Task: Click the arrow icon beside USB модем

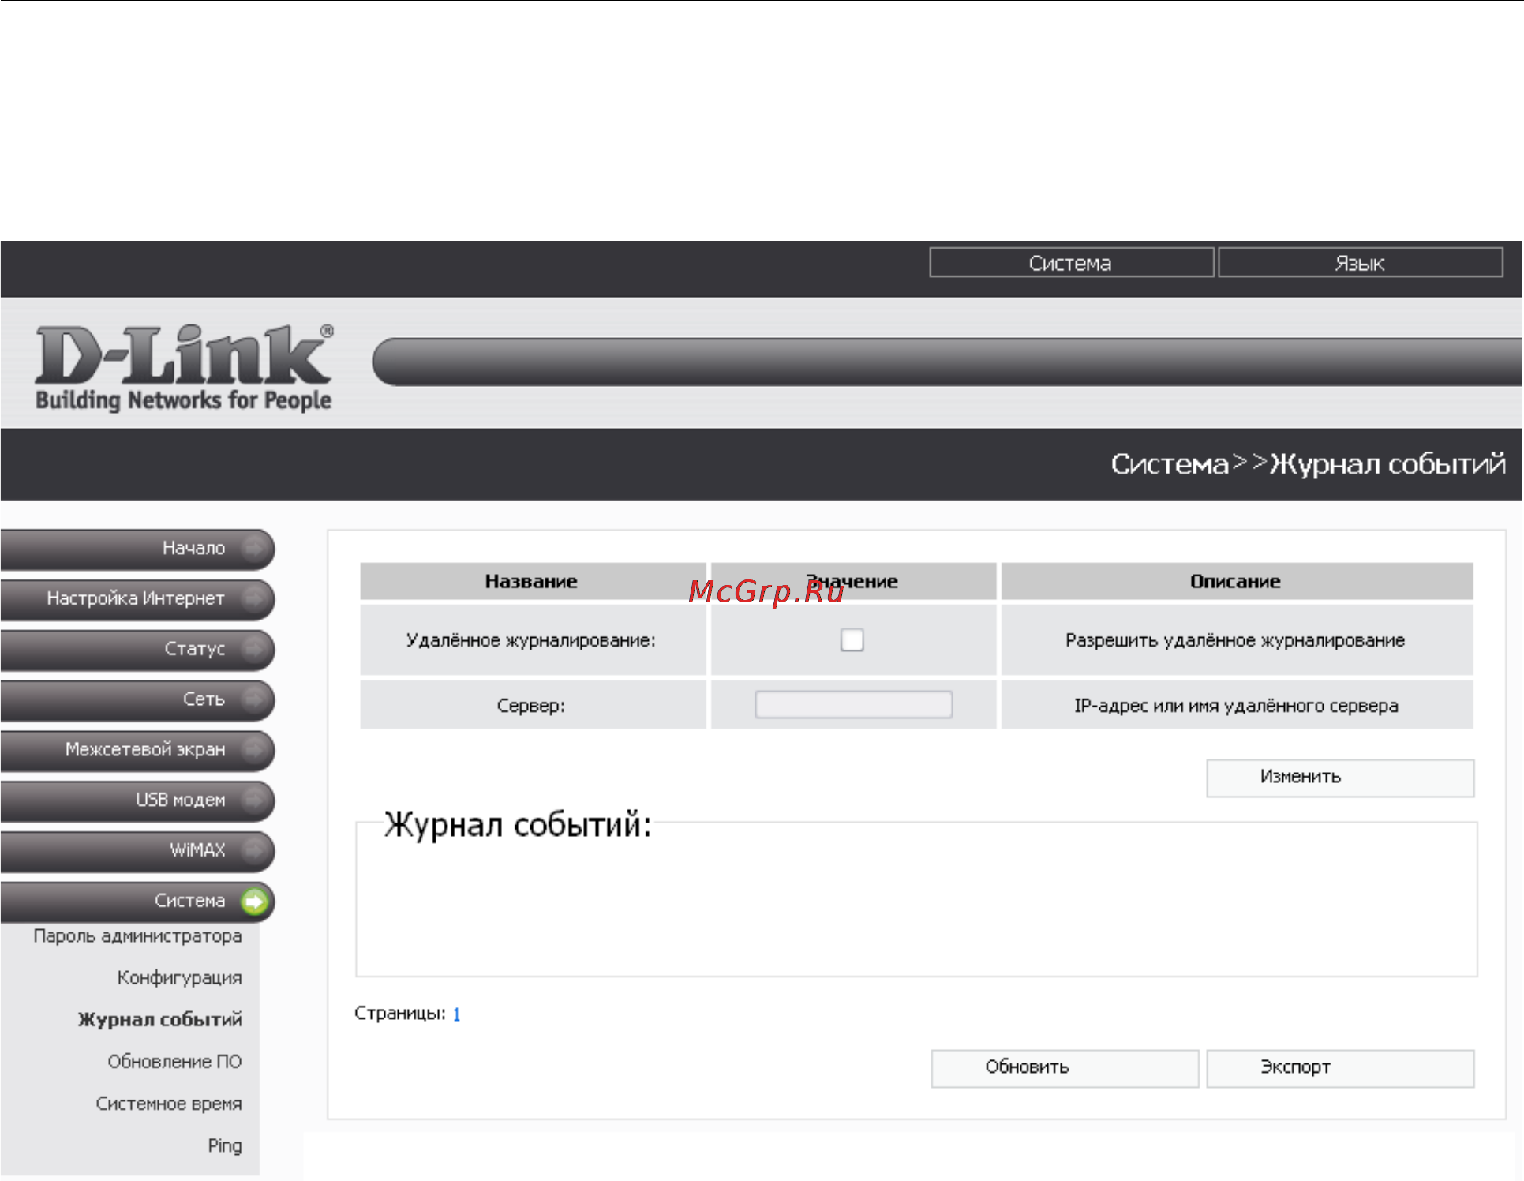Action: click(x=254, y=800)
